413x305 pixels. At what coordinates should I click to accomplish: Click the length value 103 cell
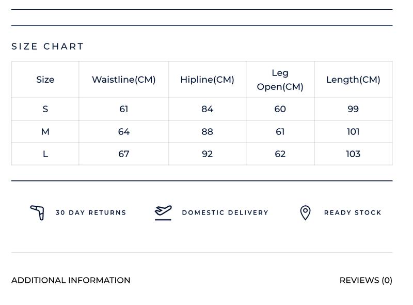(x=353, y=154)
